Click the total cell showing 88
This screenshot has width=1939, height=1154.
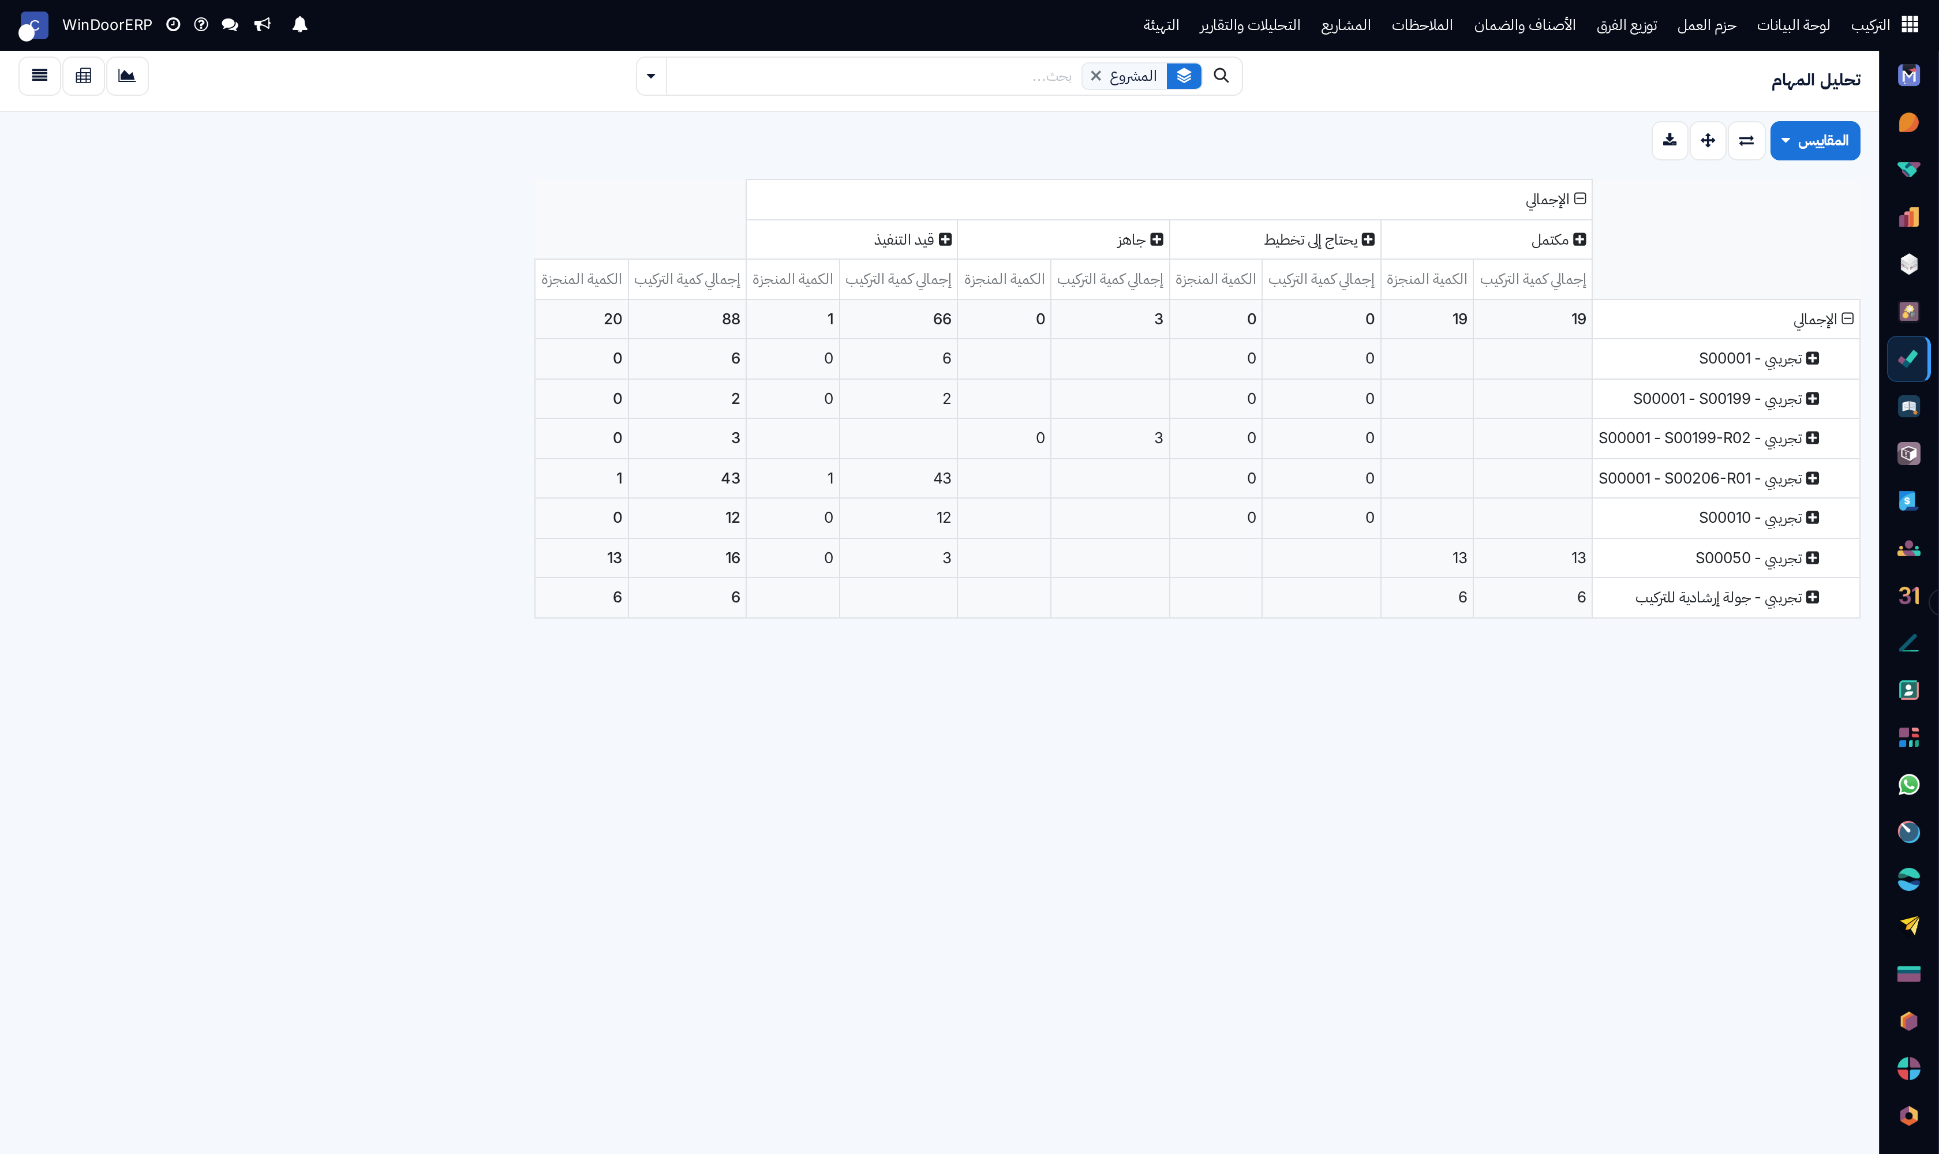[687, 319]
